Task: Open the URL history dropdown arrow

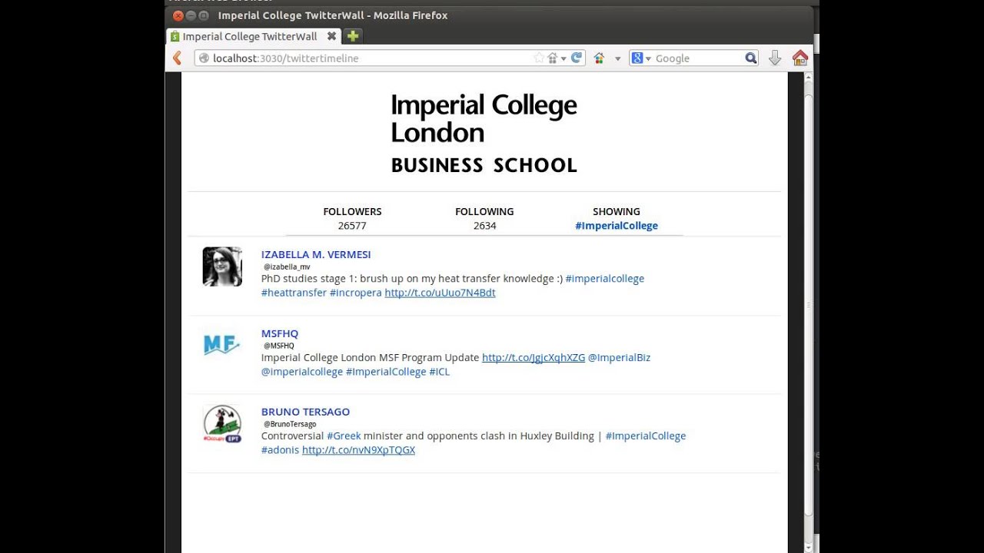Action: click(563, 58)
